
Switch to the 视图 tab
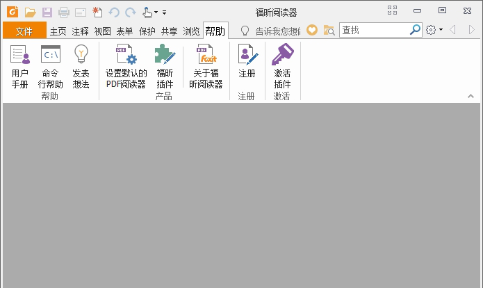102,31
